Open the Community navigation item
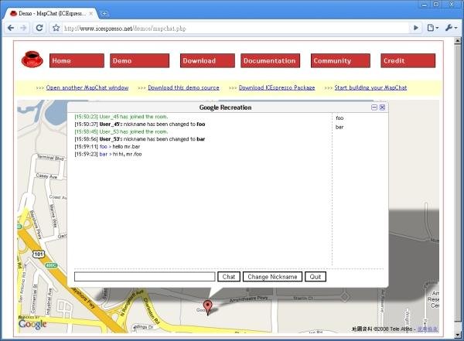The image size is (464, 341). pos(340,60)
